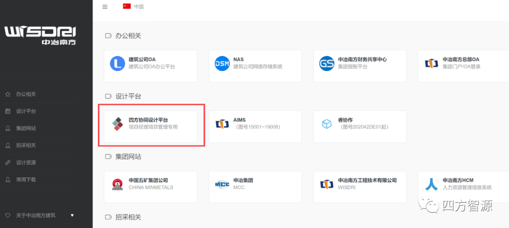Viewport: 509px width, 228px height.
Task: Click the 设计平台 section heading text
Action: click(128, 96)
